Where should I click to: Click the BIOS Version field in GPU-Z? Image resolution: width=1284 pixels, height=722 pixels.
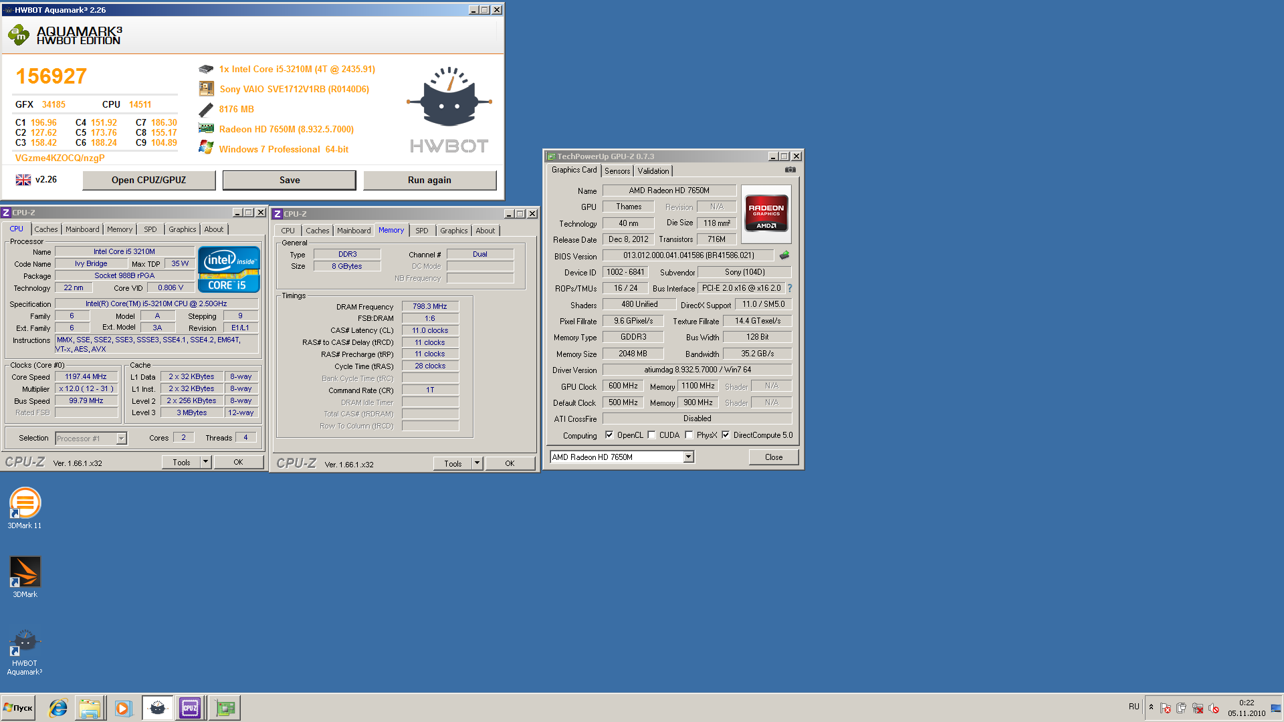(688, 255)
